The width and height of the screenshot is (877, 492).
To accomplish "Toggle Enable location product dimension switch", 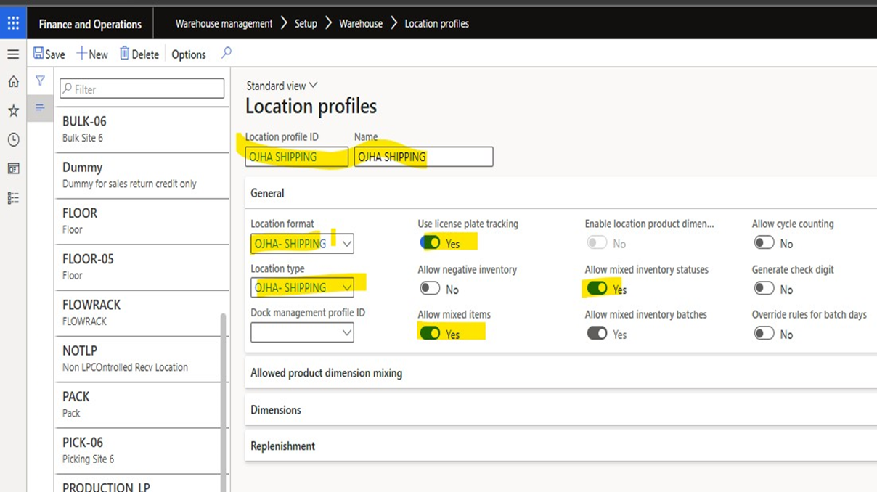I will (x=597, y=243).
